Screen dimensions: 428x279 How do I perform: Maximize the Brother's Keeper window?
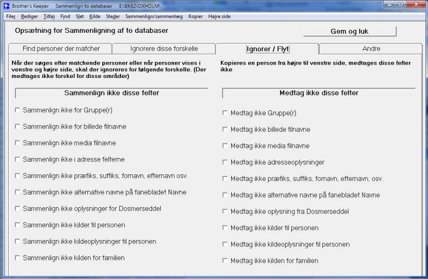coord(400,4)
